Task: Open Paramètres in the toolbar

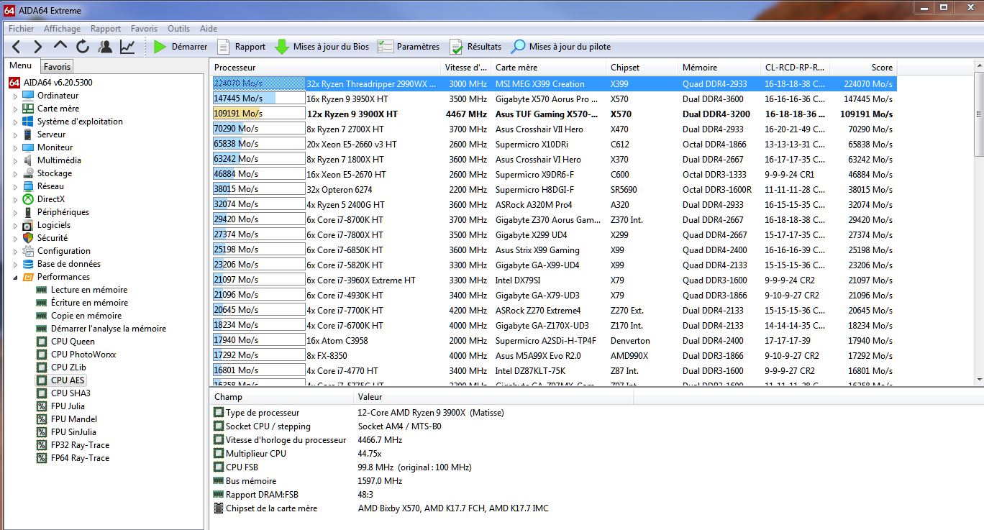Action: 409,47
